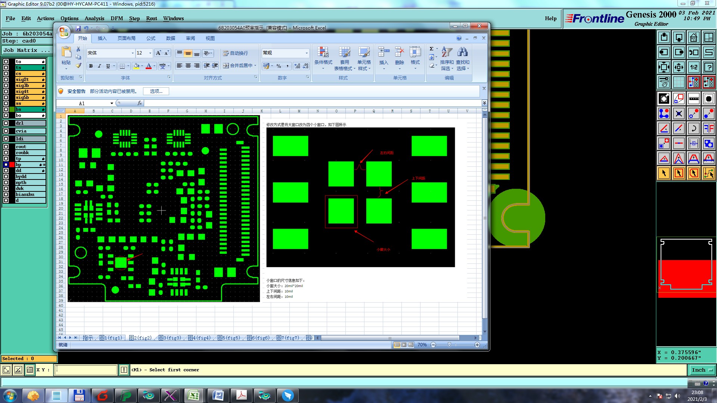The width and height of the screenshot is (717, 403).
Task: Toggle visibility checkbox for layer sig2t
Action: pyautogui.click(x=6, y=79)
